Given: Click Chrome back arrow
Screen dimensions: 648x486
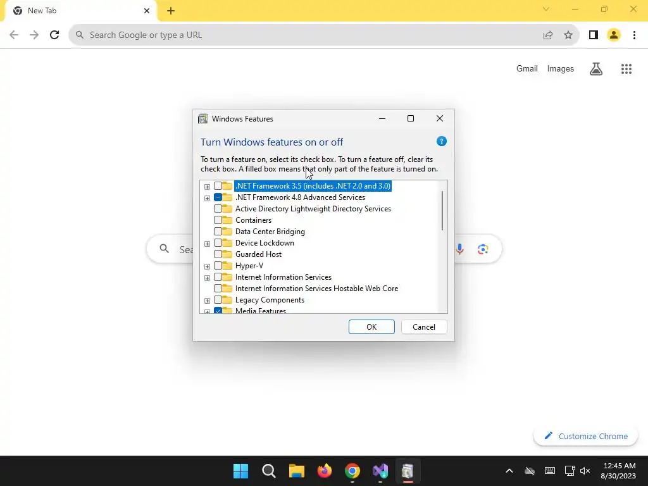Looking at the screenshot, I should point(14,35).
